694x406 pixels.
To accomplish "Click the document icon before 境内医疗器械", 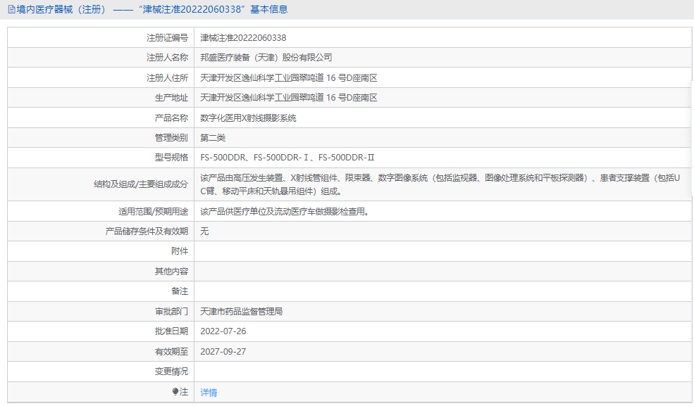I will [x=11, y=9].
